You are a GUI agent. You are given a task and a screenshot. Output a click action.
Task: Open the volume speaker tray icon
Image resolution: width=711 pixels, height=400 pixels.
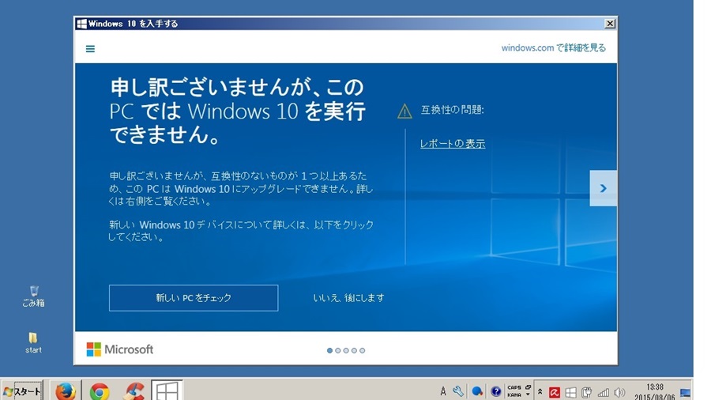pos(619,392)
